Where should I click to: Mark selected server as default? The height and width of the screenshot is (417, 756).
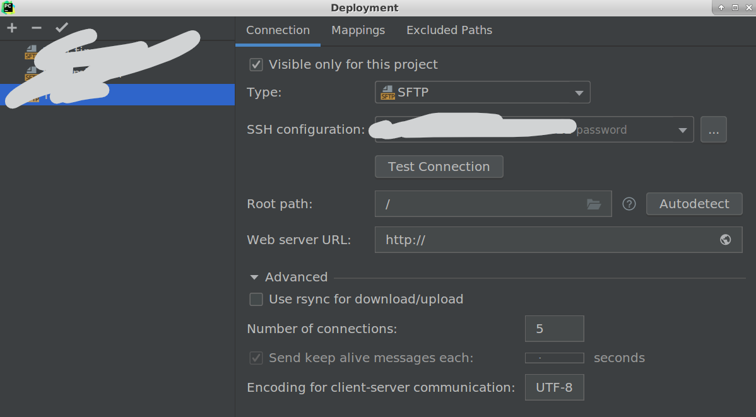[x=62, y=28]
